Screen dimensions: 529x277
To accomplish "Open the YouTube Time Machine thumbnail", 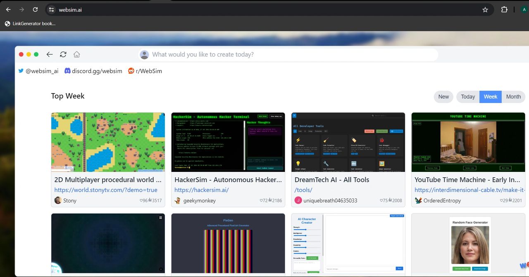I will pos(468,142).
